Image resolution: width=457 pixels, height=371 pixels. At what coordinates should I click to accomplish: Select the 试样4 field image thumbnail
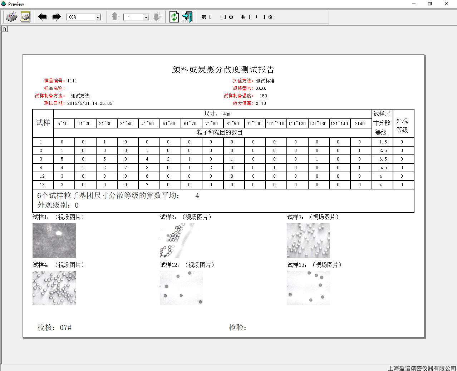click(x=54, y=288)
